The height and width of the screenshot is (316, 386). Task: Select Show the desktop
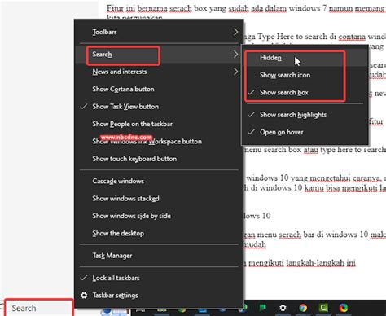tap(159, 233)
